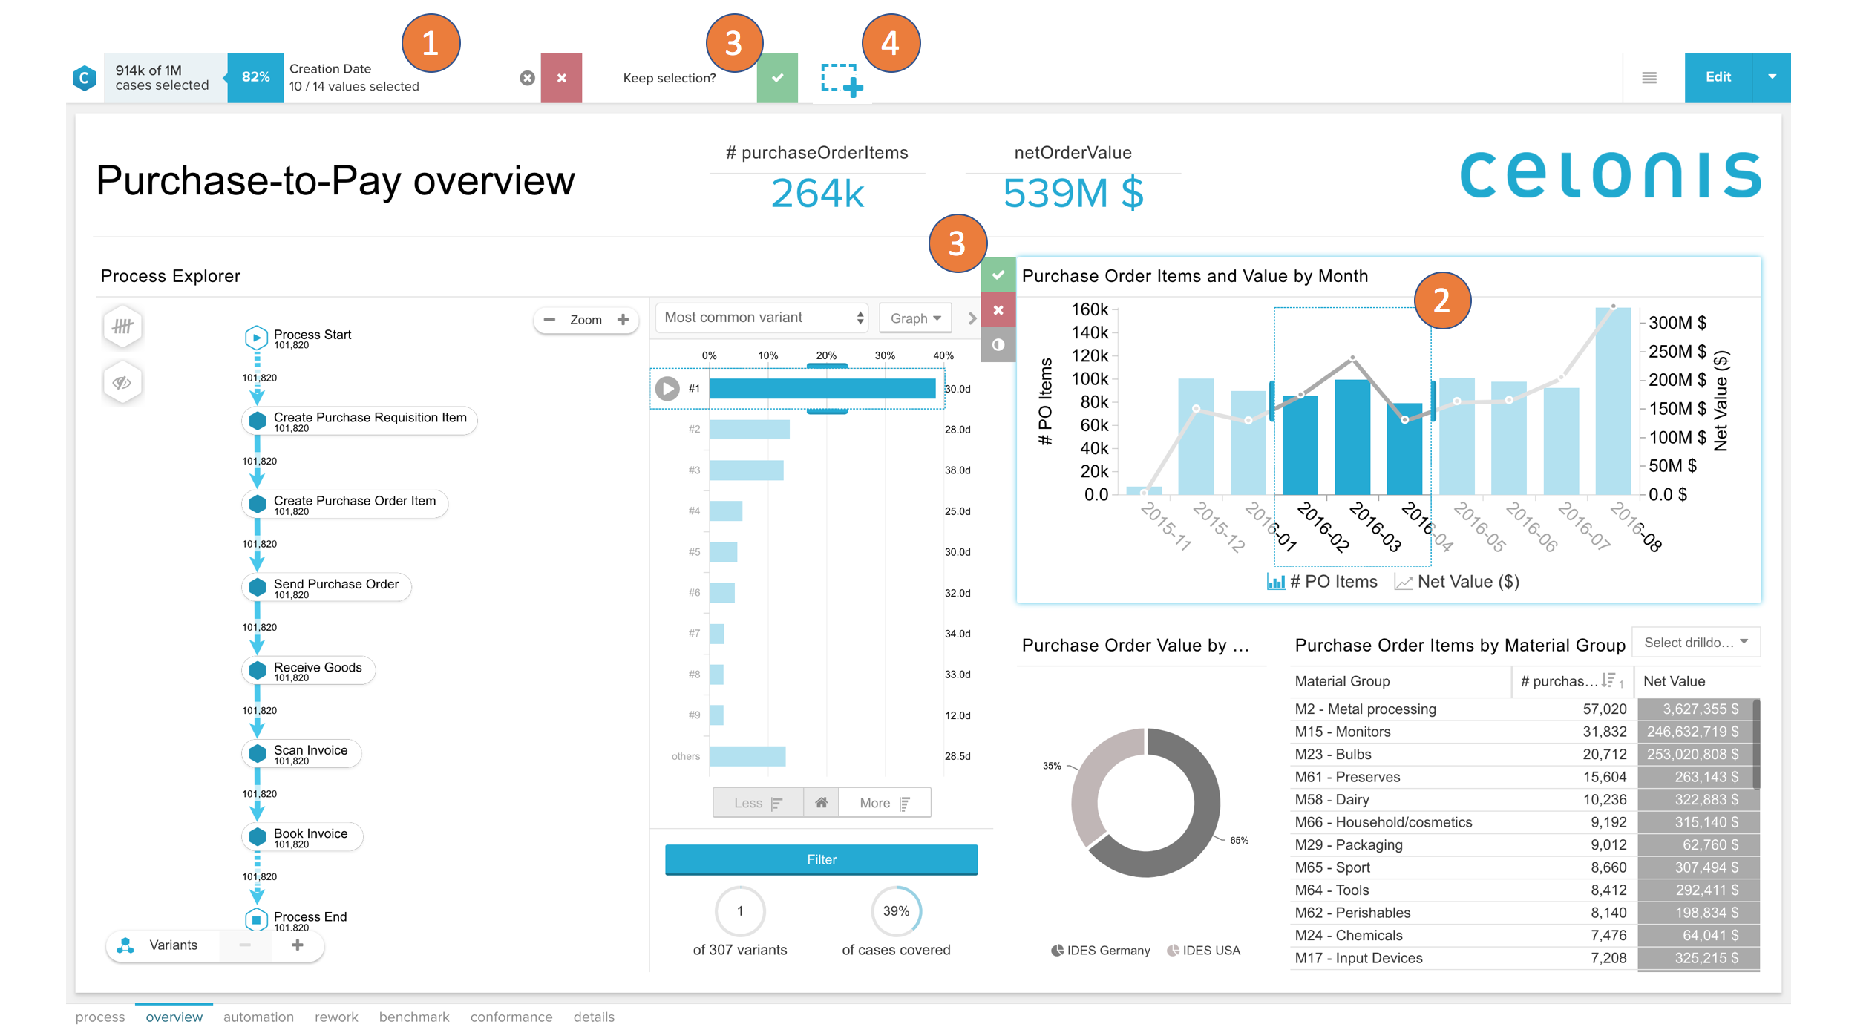This screenshot has height=1027, width=1869.
Task: Confirm chart selection with green check beside chart
Action: tap(998, 275)
